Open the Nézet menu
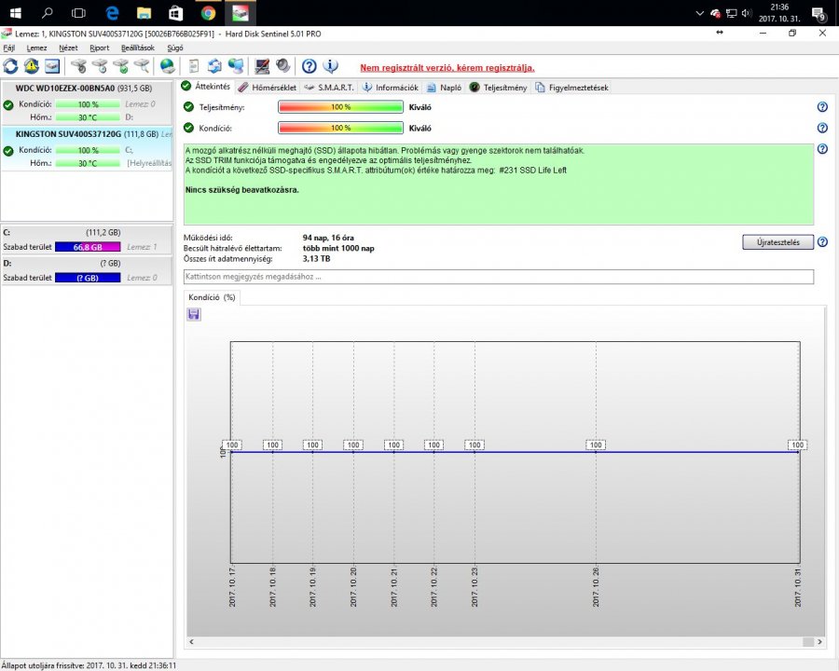This screenshot has height=671, width=839. (68, 48)
